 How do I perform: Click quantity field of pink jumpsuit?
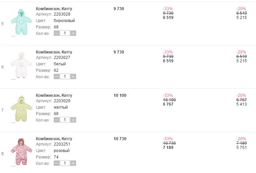click(x=65, y=163)
